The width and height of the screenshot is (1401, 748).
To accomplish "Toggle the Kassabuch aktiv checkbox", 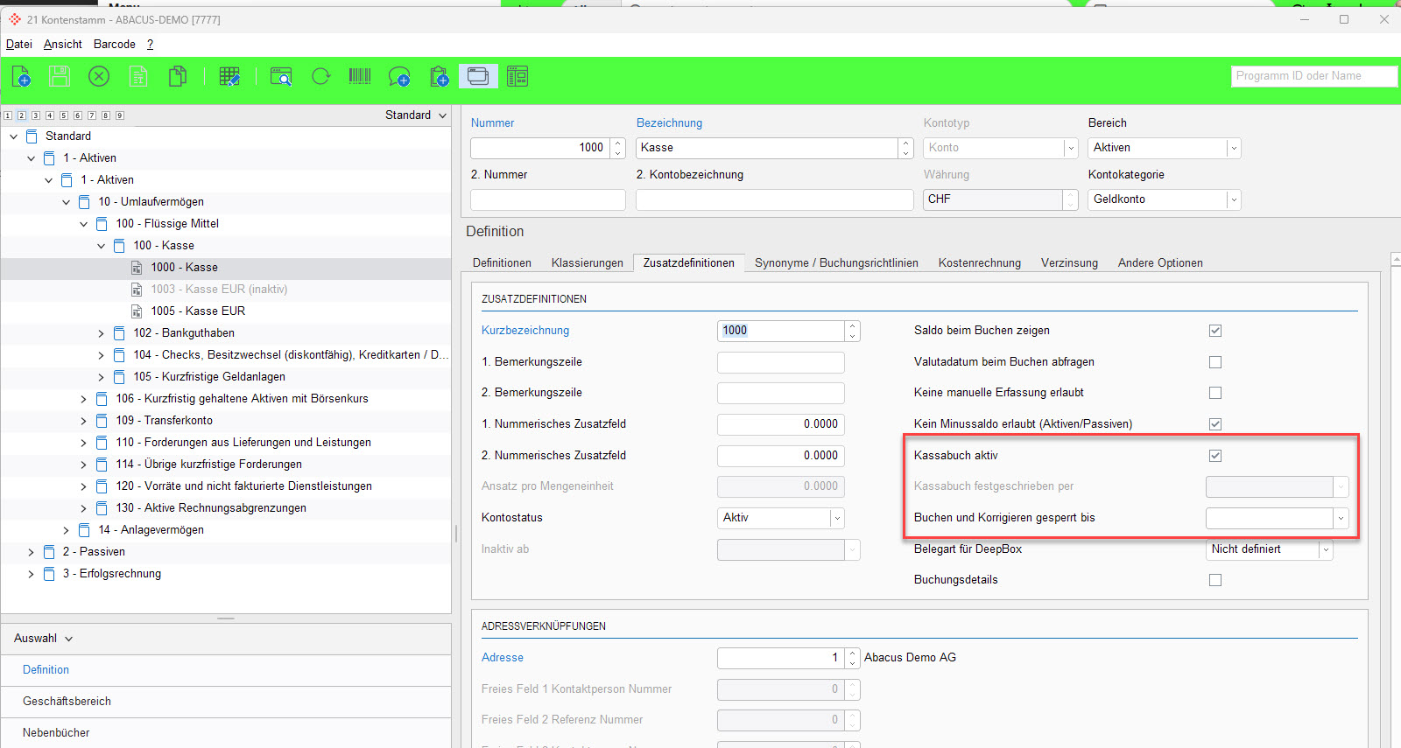I will pos(1215,456).
